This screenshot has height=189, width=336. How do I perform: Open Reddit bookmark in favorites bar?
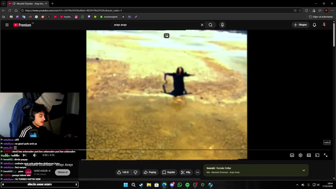[x=43, y=17]
